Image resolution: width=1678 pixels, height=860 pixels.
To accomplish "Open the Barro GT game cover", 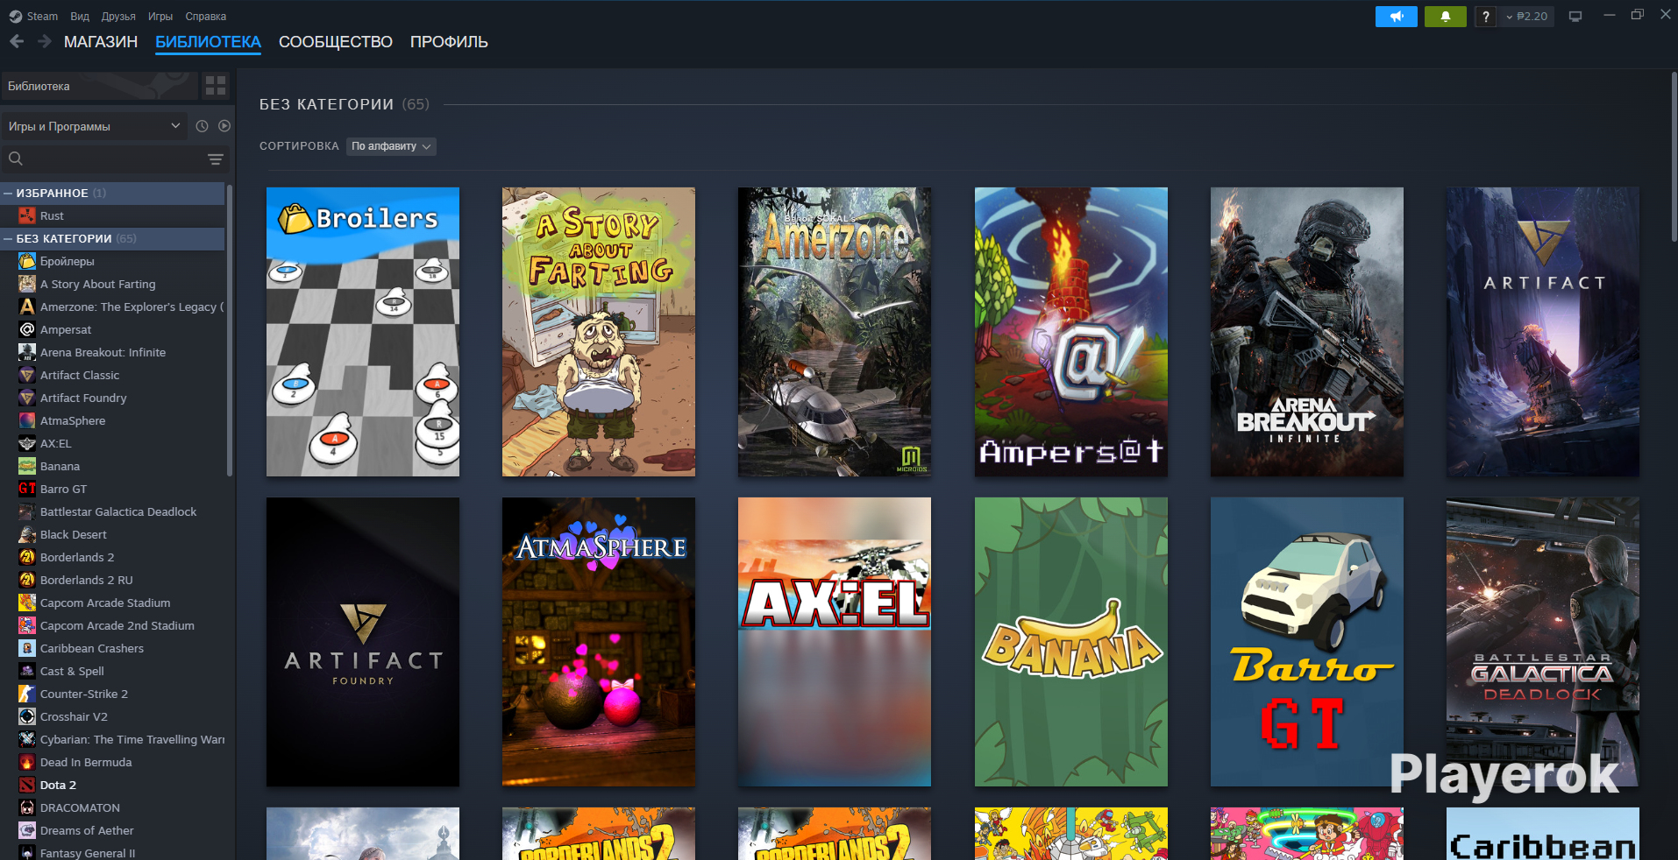I will (1307, 642).
